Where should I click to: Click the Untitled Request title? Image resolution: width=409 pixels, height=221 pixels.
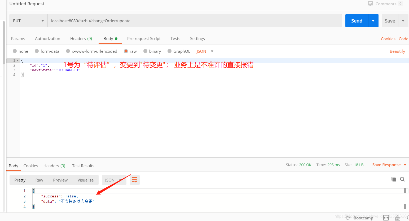pos(27,4)
